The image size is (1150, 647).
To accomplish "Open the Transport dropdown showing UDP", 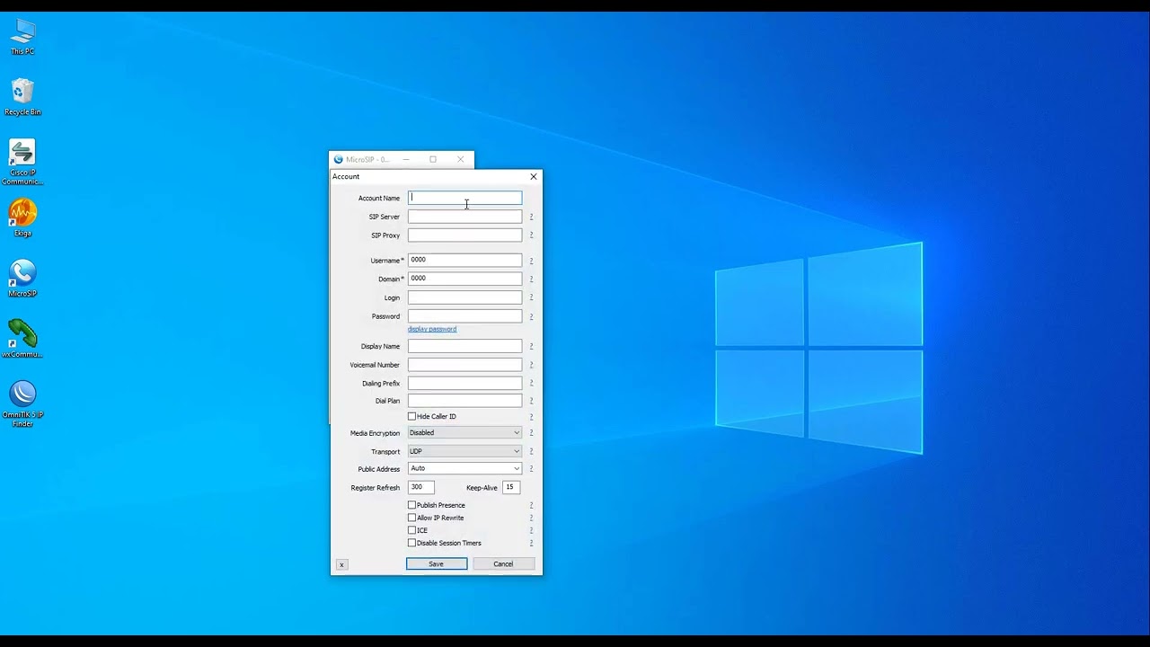I will (464, 451).
